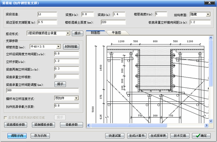The height and width of the screenshot is (142, 217).
Task: Click the 快速试算 button
Action: pos(115,135)
